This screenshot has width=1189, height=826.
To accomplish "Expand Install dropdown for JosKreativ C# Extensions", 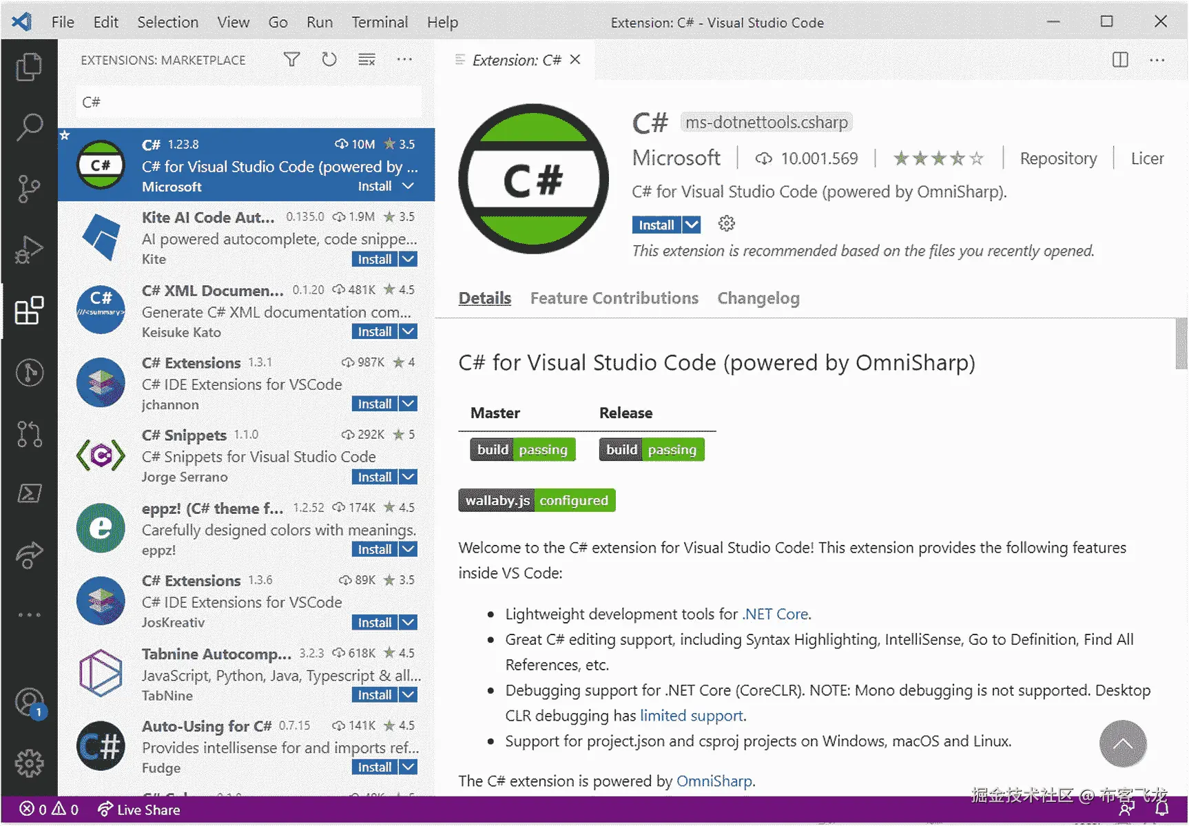I will [x=408, y=622].
